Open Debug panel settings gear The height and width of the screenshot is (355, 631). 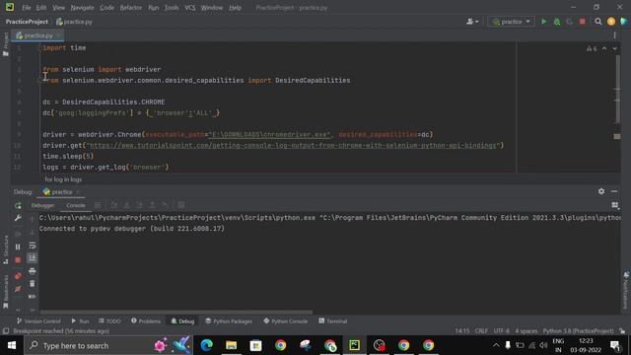601,191
